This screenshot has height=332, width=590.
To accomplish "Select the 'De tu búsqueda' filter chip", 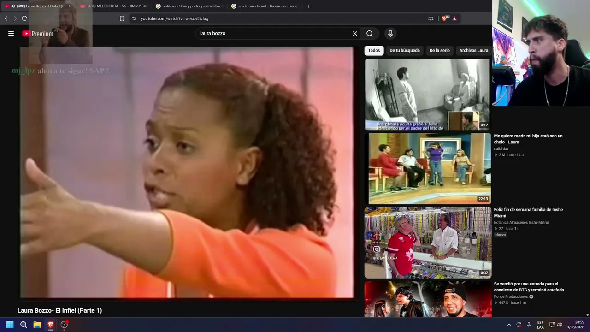I will (x=405, y=50).
